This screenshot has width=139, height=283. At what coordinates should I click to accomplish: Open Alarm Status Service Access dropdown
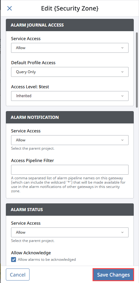pyautogui.click(x=70, y=232)
